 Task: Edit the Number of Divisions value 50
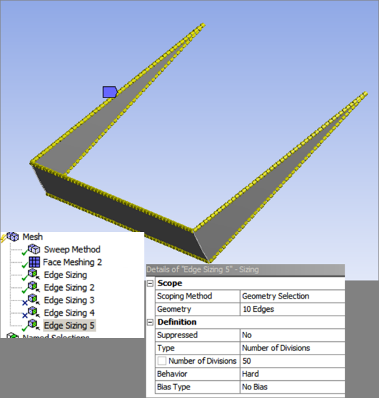(x=292, y=361)
